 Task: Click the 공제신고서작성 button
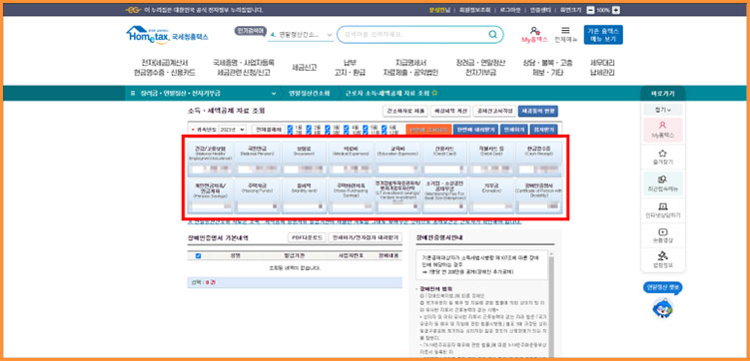tap(493, 111)
